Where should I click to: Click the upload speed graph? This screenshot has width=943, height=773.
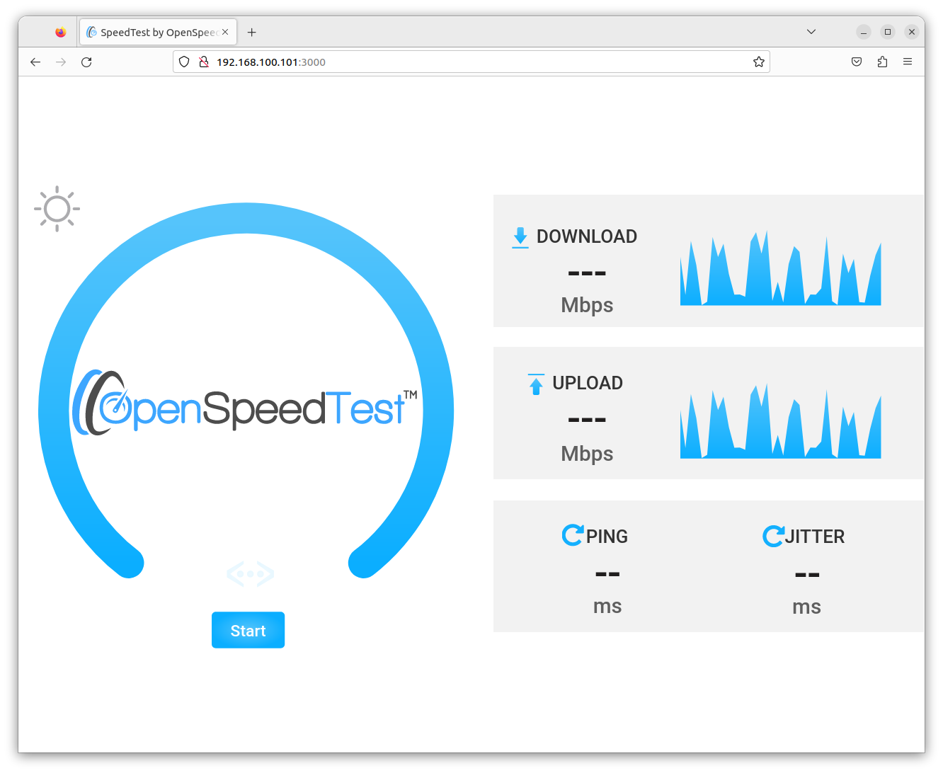pyautogui.click(x=780, y=421)
